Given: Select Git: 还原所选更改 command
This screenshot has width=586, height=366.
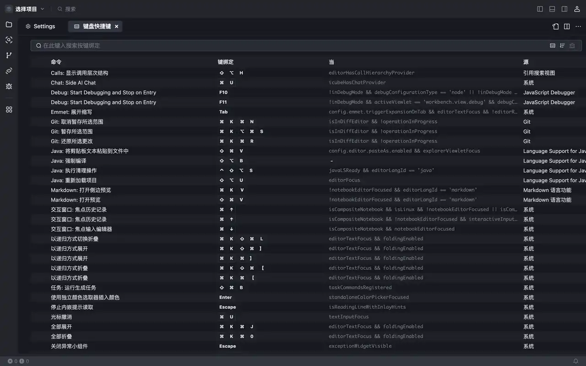Looking at the screenshot, I should pos(71,141).
